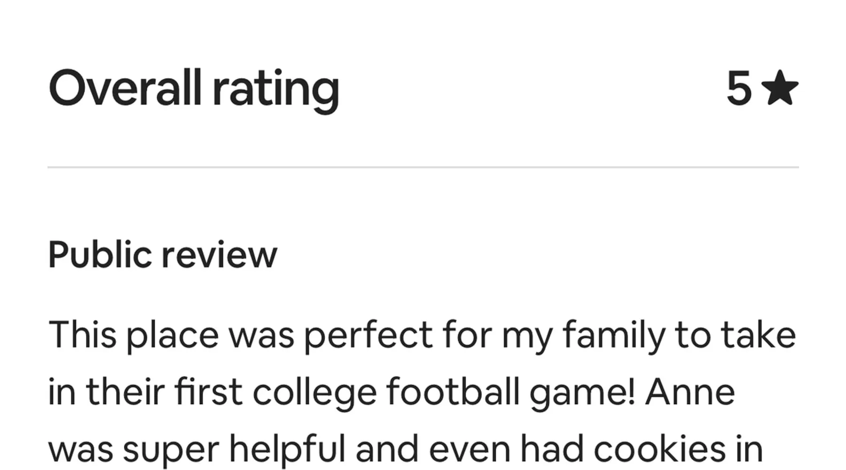This screenshot has height=470, width=846.
Task: Click the black star rating icon
Action: click(779, 88)
